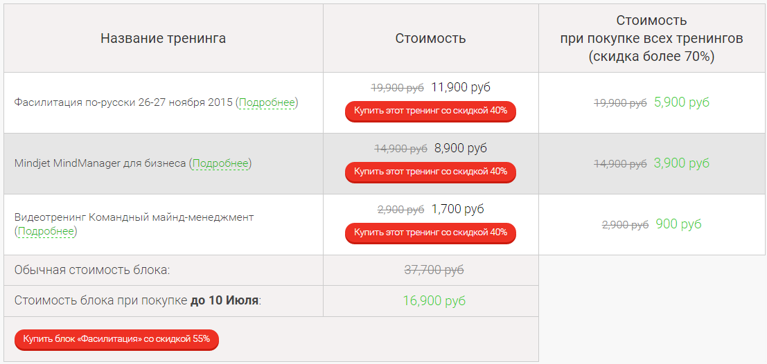Click the Обычная стоимость блока label
This screenshot has height=364, width=767.
[x=92, y=270]
